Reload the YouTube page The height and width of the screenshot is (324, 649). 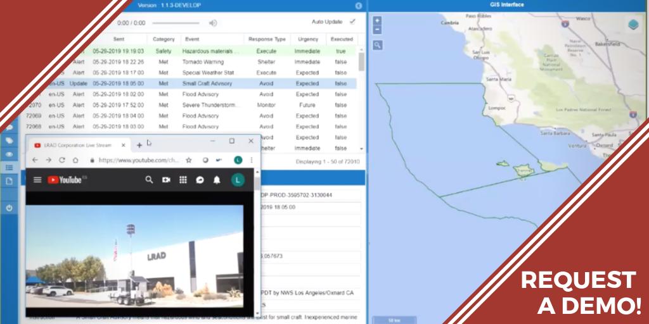point(62,160)
